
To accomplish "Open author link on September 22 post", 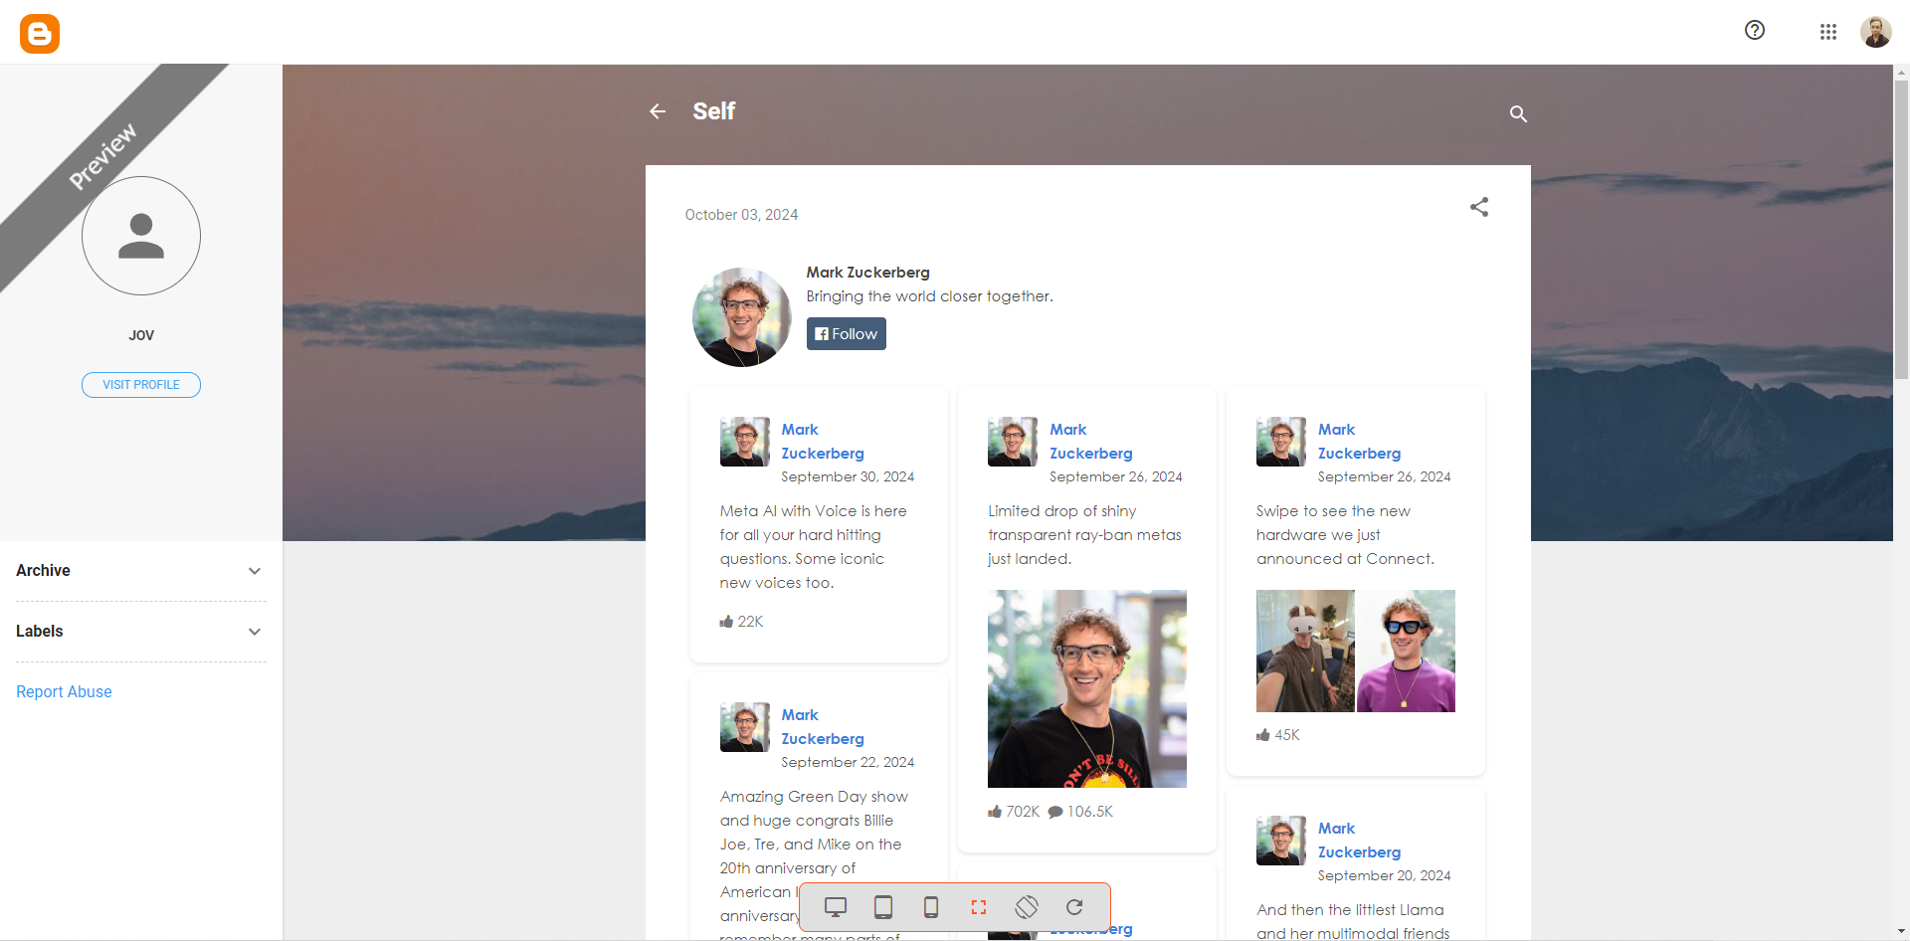I will point(823,727).
